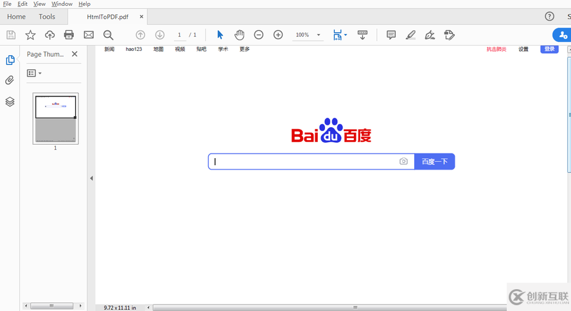
Task: Click the Save file icon
Action: pos(11,35)
